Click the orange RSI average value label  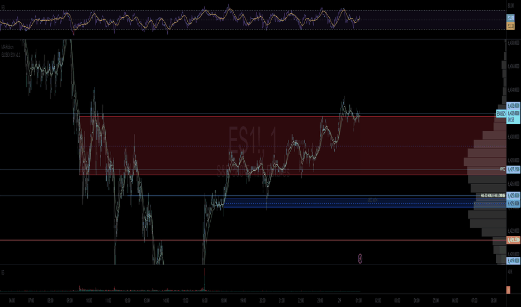(x=511, y=26)
